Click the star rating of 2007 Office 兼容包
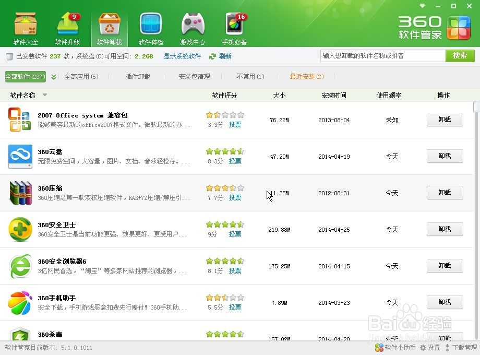Image resolution: width=480 pixels, height=355 pixels. [225, 115]
